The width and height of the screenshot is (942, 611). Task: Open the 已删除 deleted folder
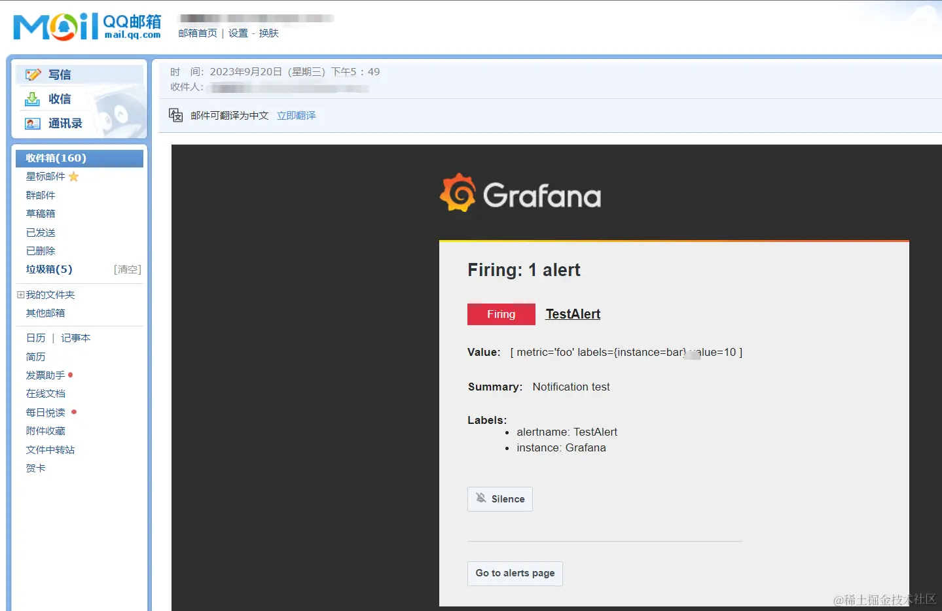41,251
